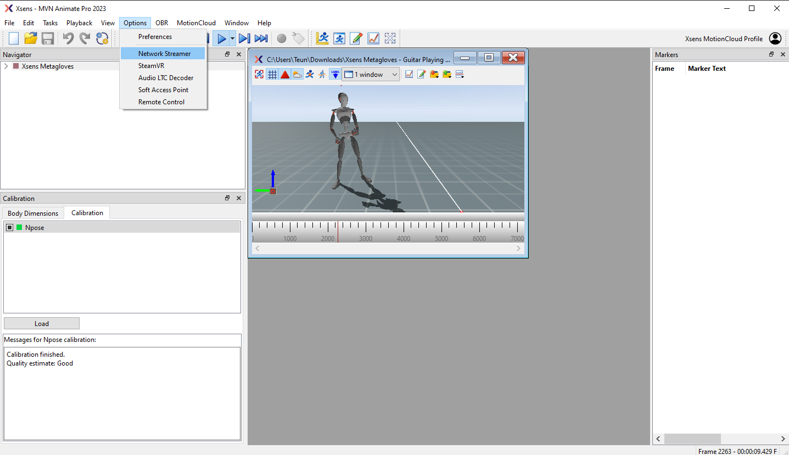Float the Calibration panel
Screen dimensions: 789x455
pos(227,198)
